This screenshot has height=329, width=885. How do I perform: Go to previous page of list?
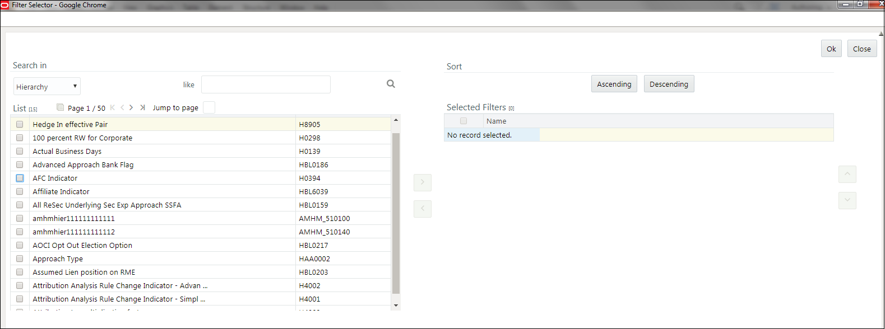coord(122,107)
